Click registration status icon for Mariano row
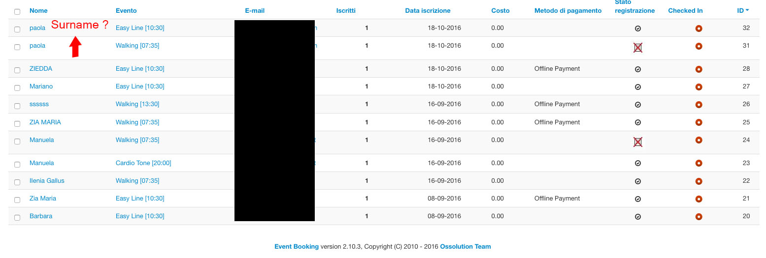766x258 pixels. click(x=637, y=87)
